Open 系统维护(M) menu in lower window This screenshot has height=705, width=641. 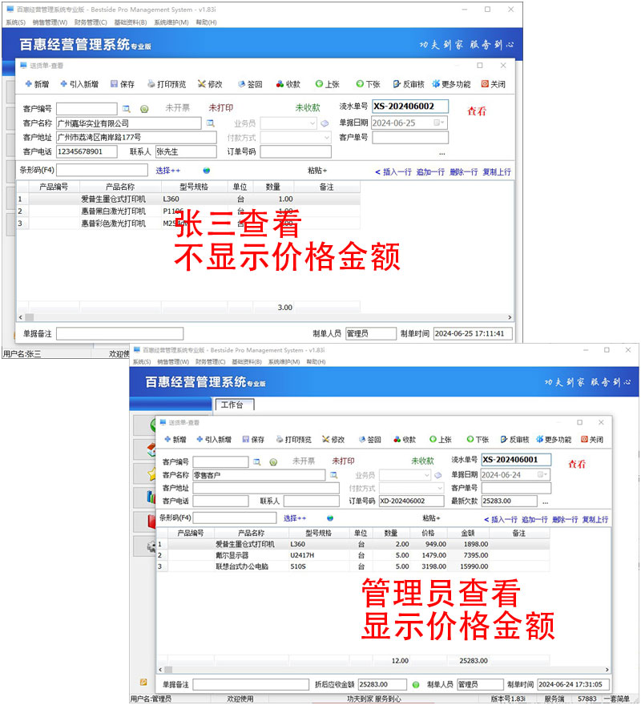click(284, 361)
